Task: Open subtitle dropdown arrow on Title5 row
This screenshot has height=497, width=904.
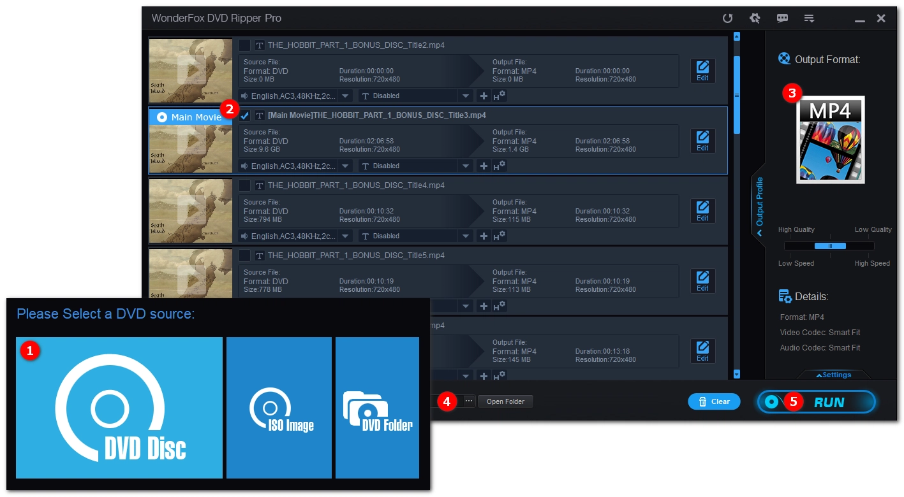Action: [x=466, y=306]
